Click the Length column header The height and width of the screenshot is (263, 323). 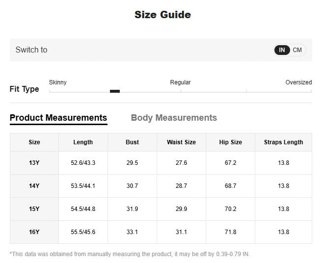point(83,142)
